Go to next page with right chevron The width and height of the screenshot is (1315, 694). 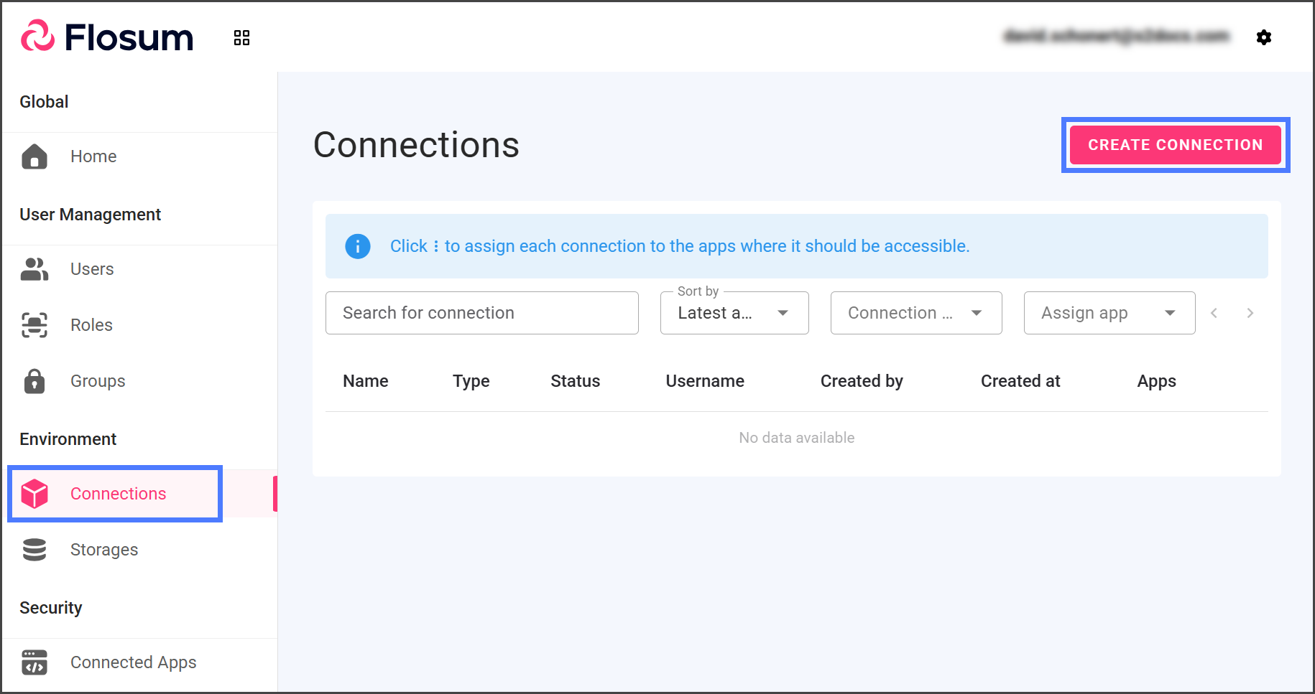[1250, 313]
